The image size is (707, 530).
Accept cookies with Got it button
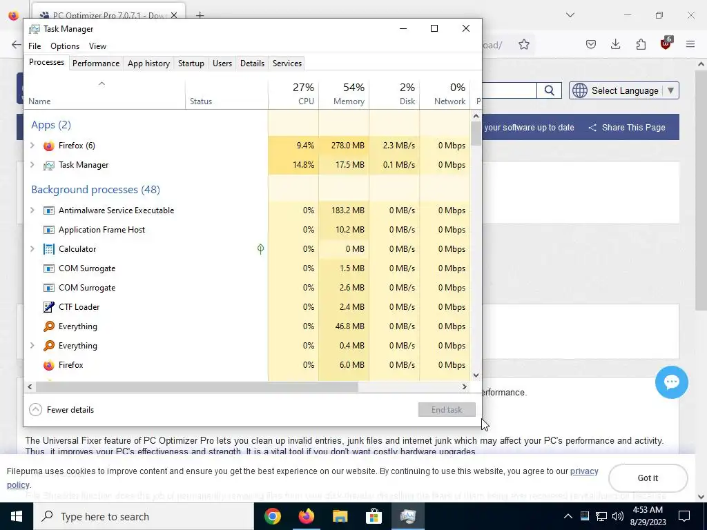pyautogui.click(x=648, y=478)
